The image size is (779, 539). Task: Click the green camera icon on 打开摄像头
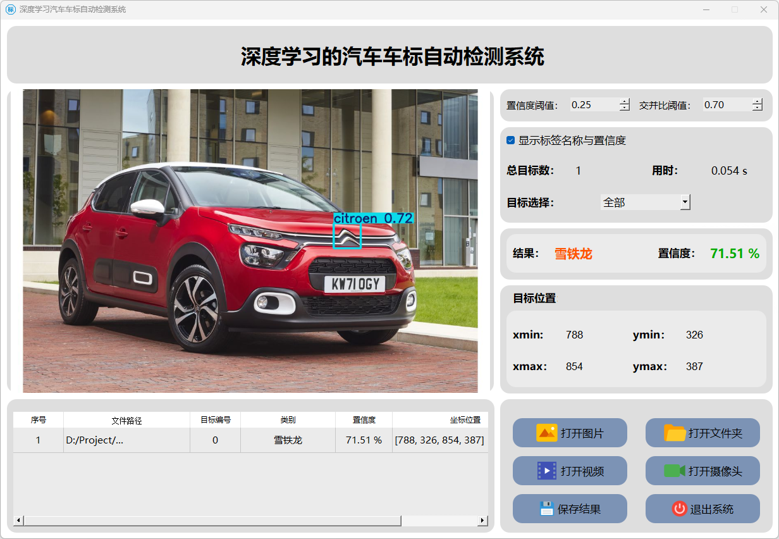pos(674,471)
